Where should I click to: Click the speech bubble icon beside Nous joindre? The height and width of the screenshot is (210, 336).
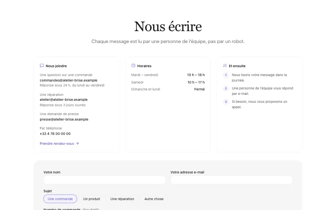[x=42, y=66]
